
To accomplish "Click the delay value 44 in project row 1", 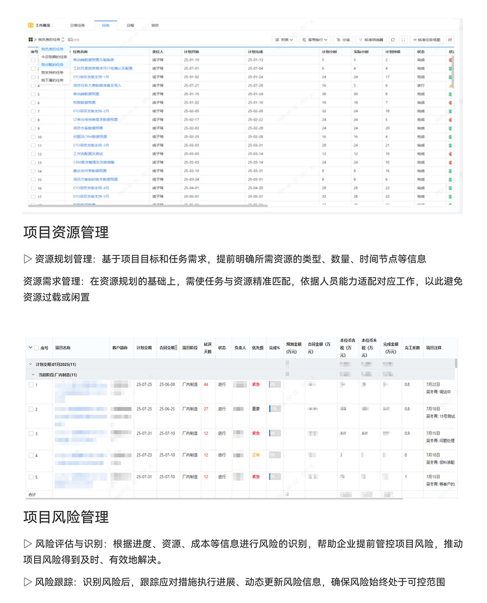I will coord(206,385).
